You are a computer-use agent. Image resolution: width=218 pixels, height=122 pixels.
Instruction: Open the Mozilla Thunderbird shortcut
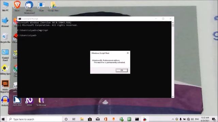coord(29,7)
